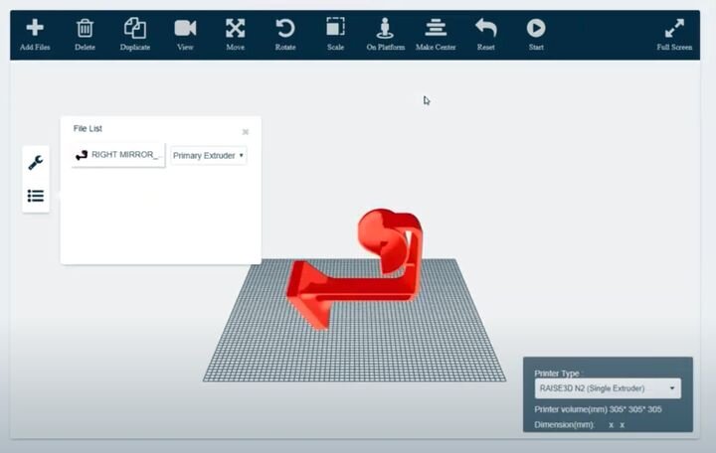Choose the Scale tool
The width and height of the screenshot is (716, 453).
click(335, 29)
